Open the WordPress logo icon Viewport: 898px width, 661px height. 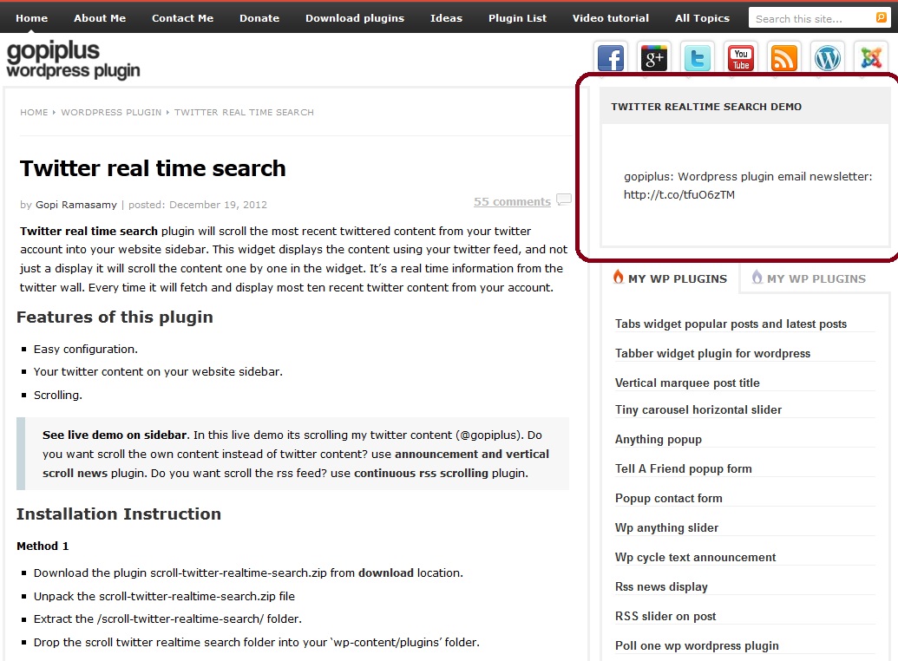coord(828,58)
